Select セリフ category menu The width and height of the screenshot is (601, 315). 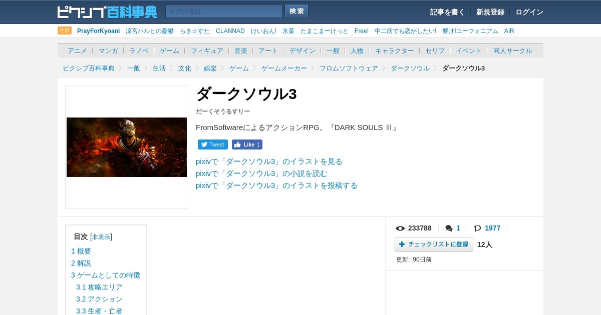[x=435, y=50]
